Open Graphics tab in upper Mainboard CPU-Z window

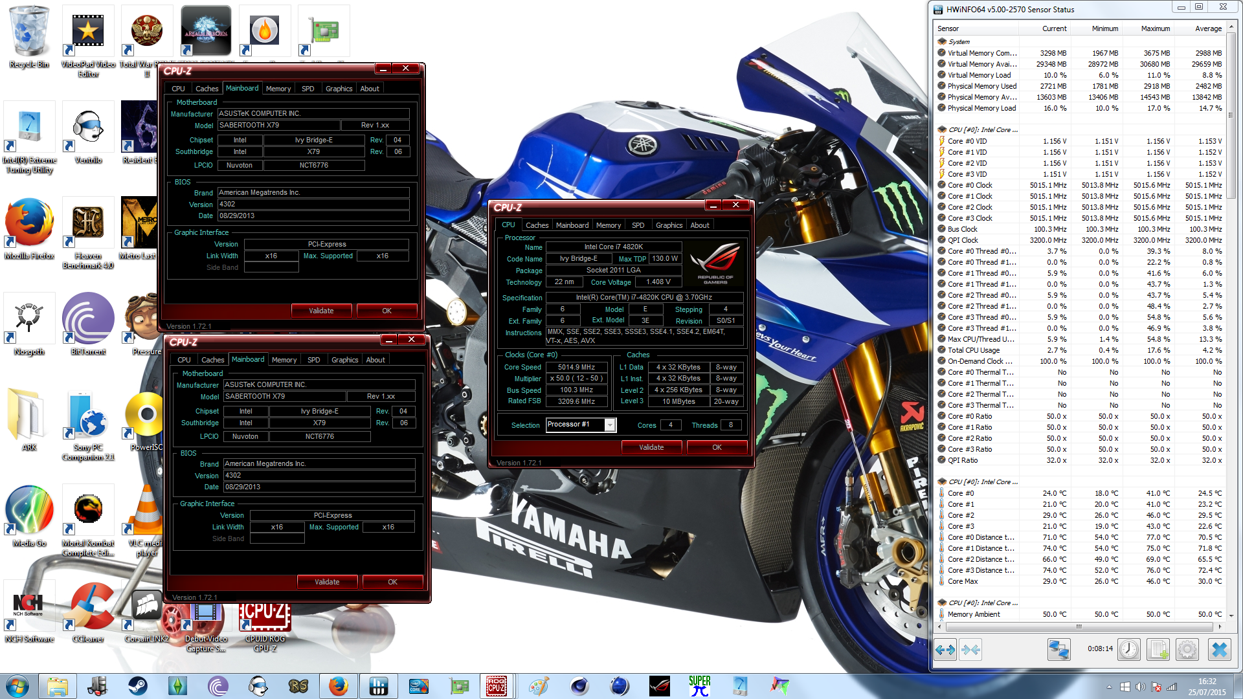(x=339, y=89)
